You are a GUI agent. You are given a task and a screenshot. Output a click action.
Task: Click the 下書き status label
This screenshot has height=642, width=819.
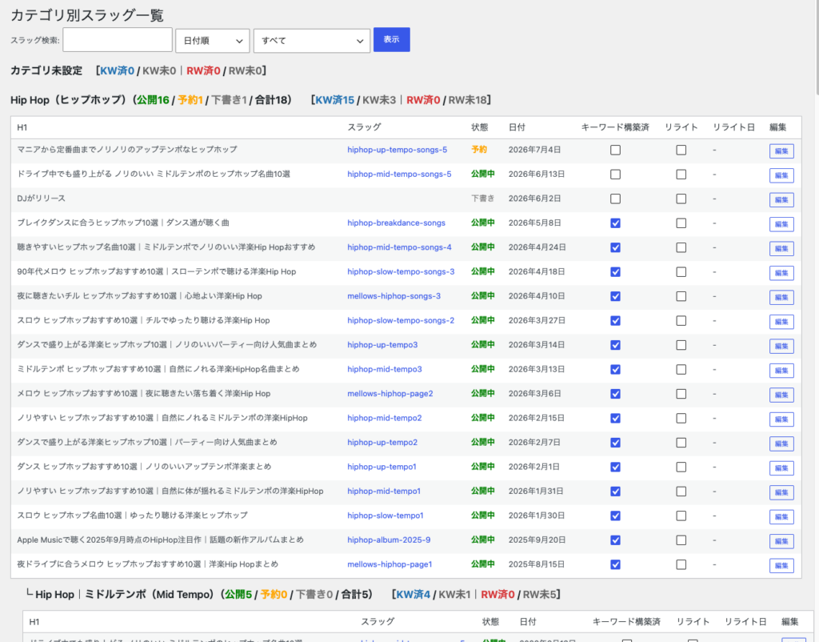tap(482, 199)
